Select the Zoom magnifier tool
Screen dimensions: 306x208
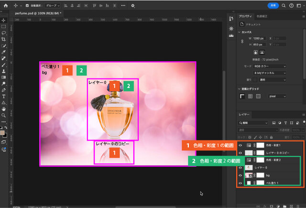click(3, 115)
